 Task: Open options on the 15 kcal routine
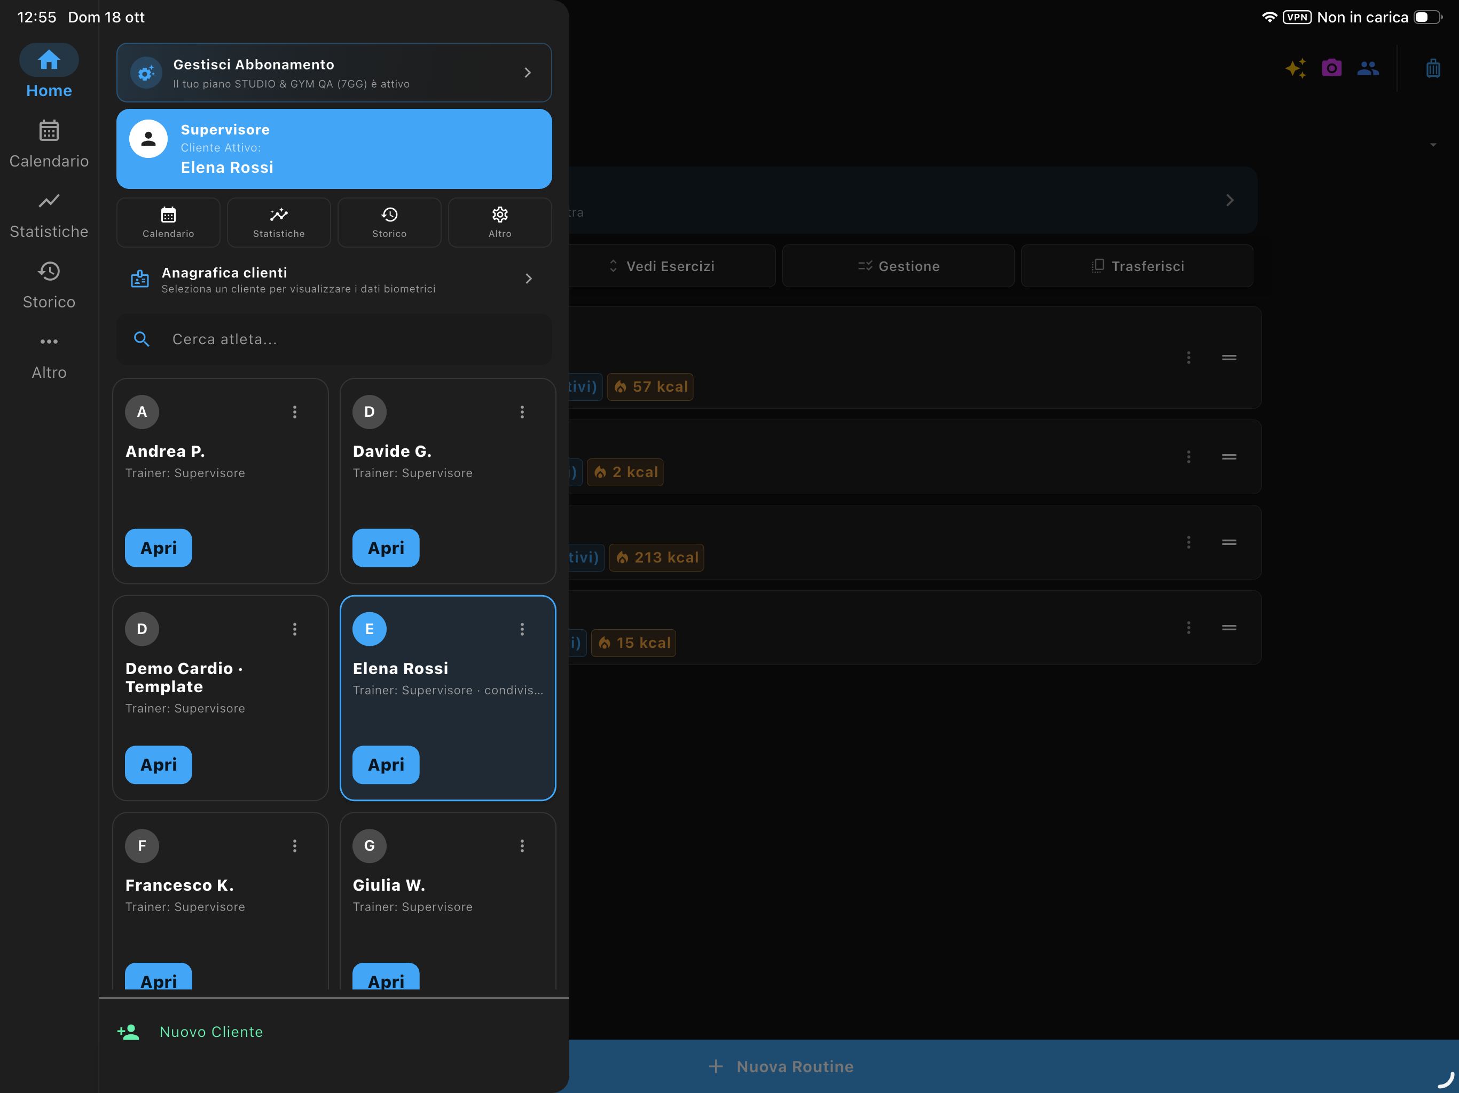coord(1189,628)
